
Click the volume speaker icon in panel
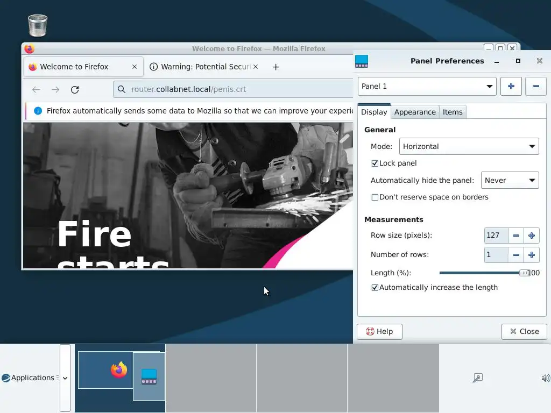546,378
